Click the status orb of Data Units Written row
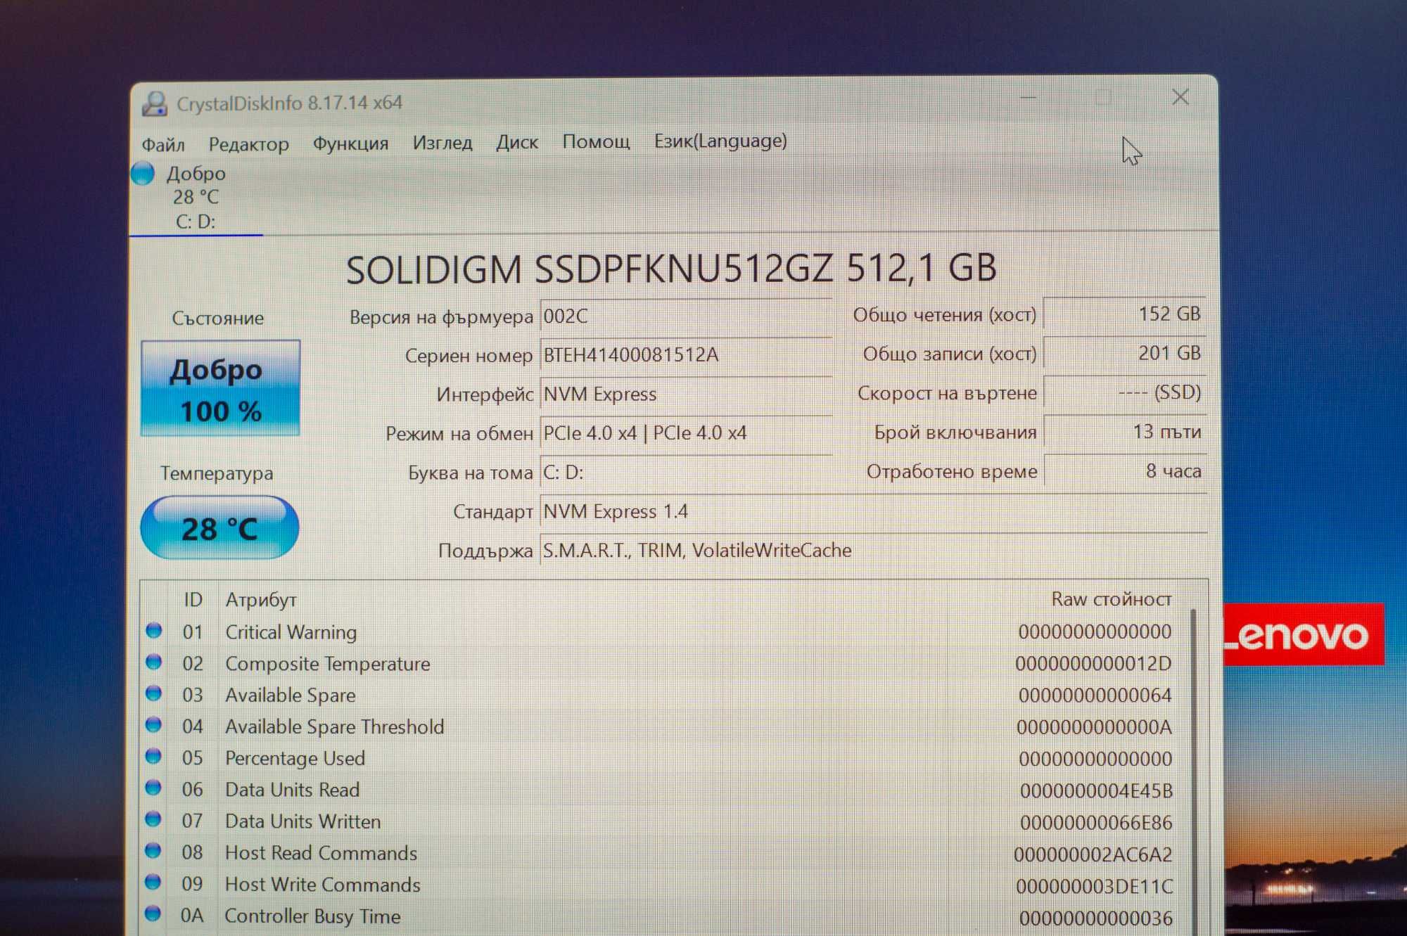Viewport: 1407px width, 936px height. pyautogui.click(x=154, y=819)
